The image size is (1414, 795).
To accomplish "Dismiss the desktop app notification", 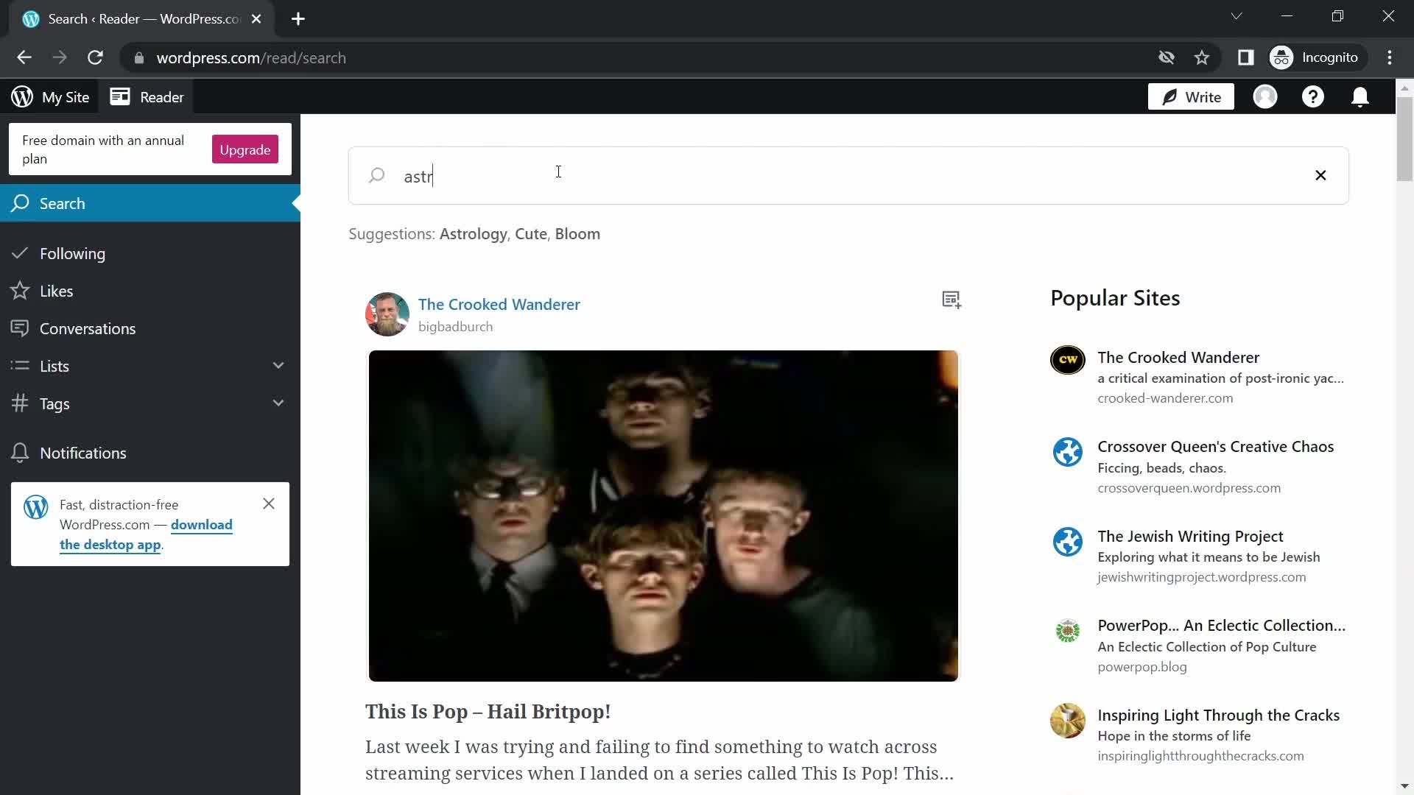I will point(270,505).
